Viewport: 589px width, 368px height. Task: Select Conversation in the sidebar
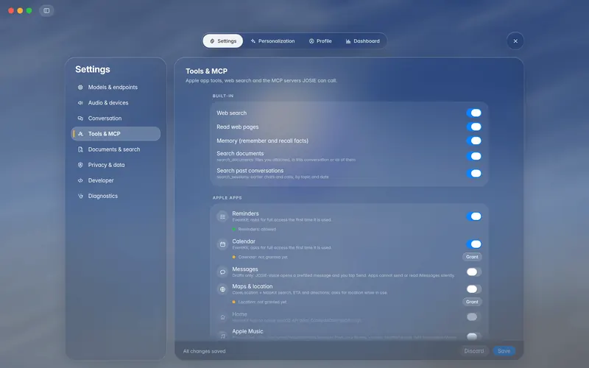coord(116,118)
